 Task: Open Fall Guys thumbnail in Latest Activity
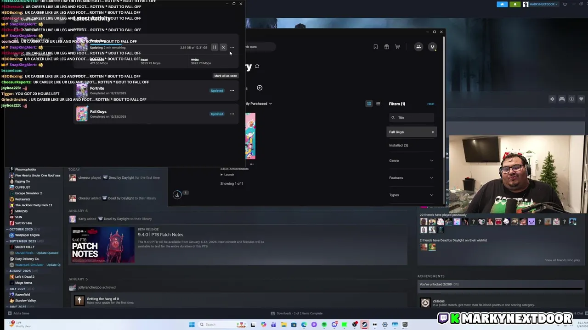pos(82,114)
